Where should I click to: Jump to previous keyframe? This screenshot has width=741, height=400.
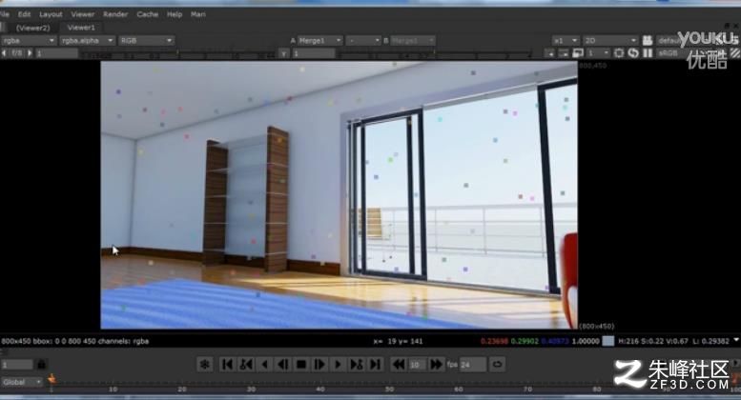pyautogui.click(x=246, y=364)
